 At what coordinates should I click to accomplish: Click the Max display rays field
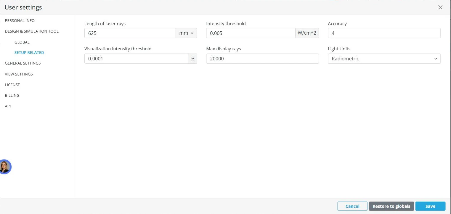(262, 59)
